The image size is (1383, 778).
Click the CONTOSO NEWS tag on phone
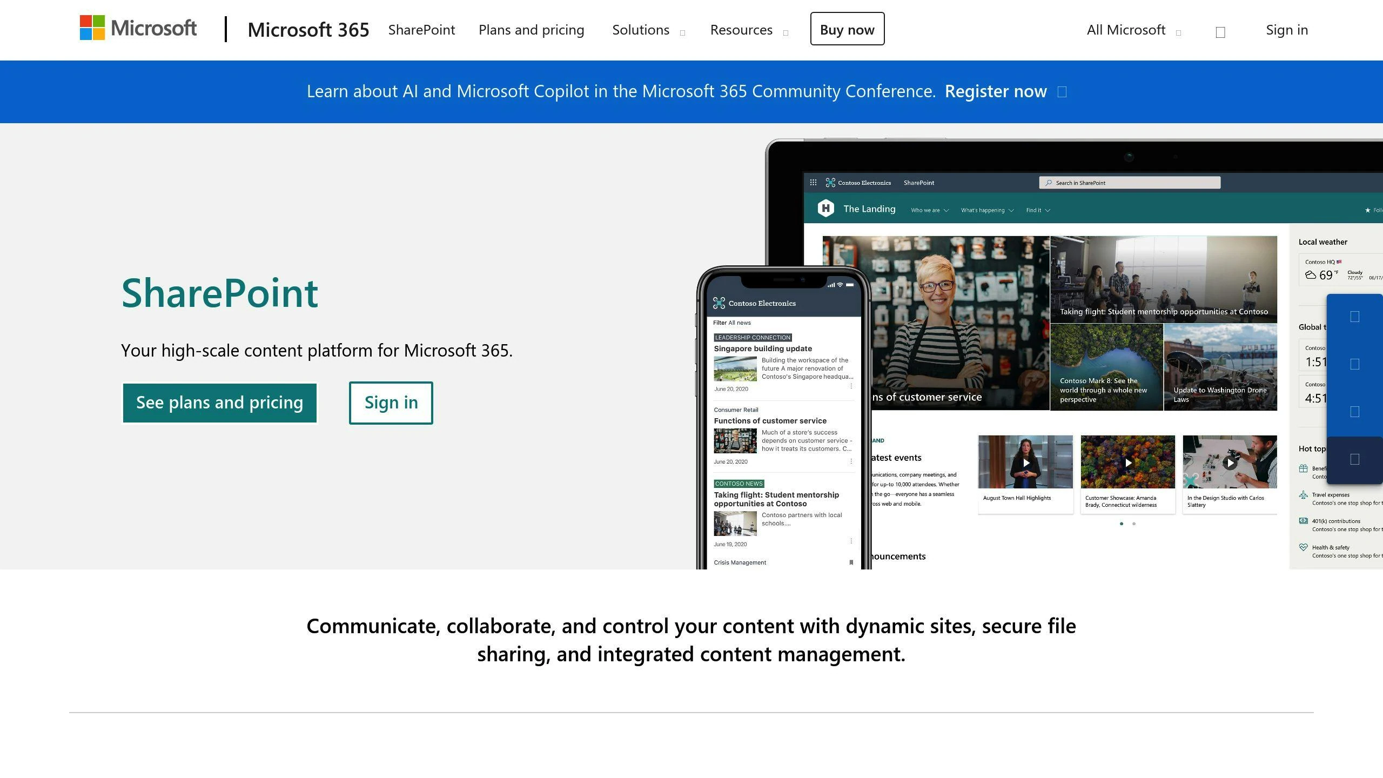tap(739, 484)
